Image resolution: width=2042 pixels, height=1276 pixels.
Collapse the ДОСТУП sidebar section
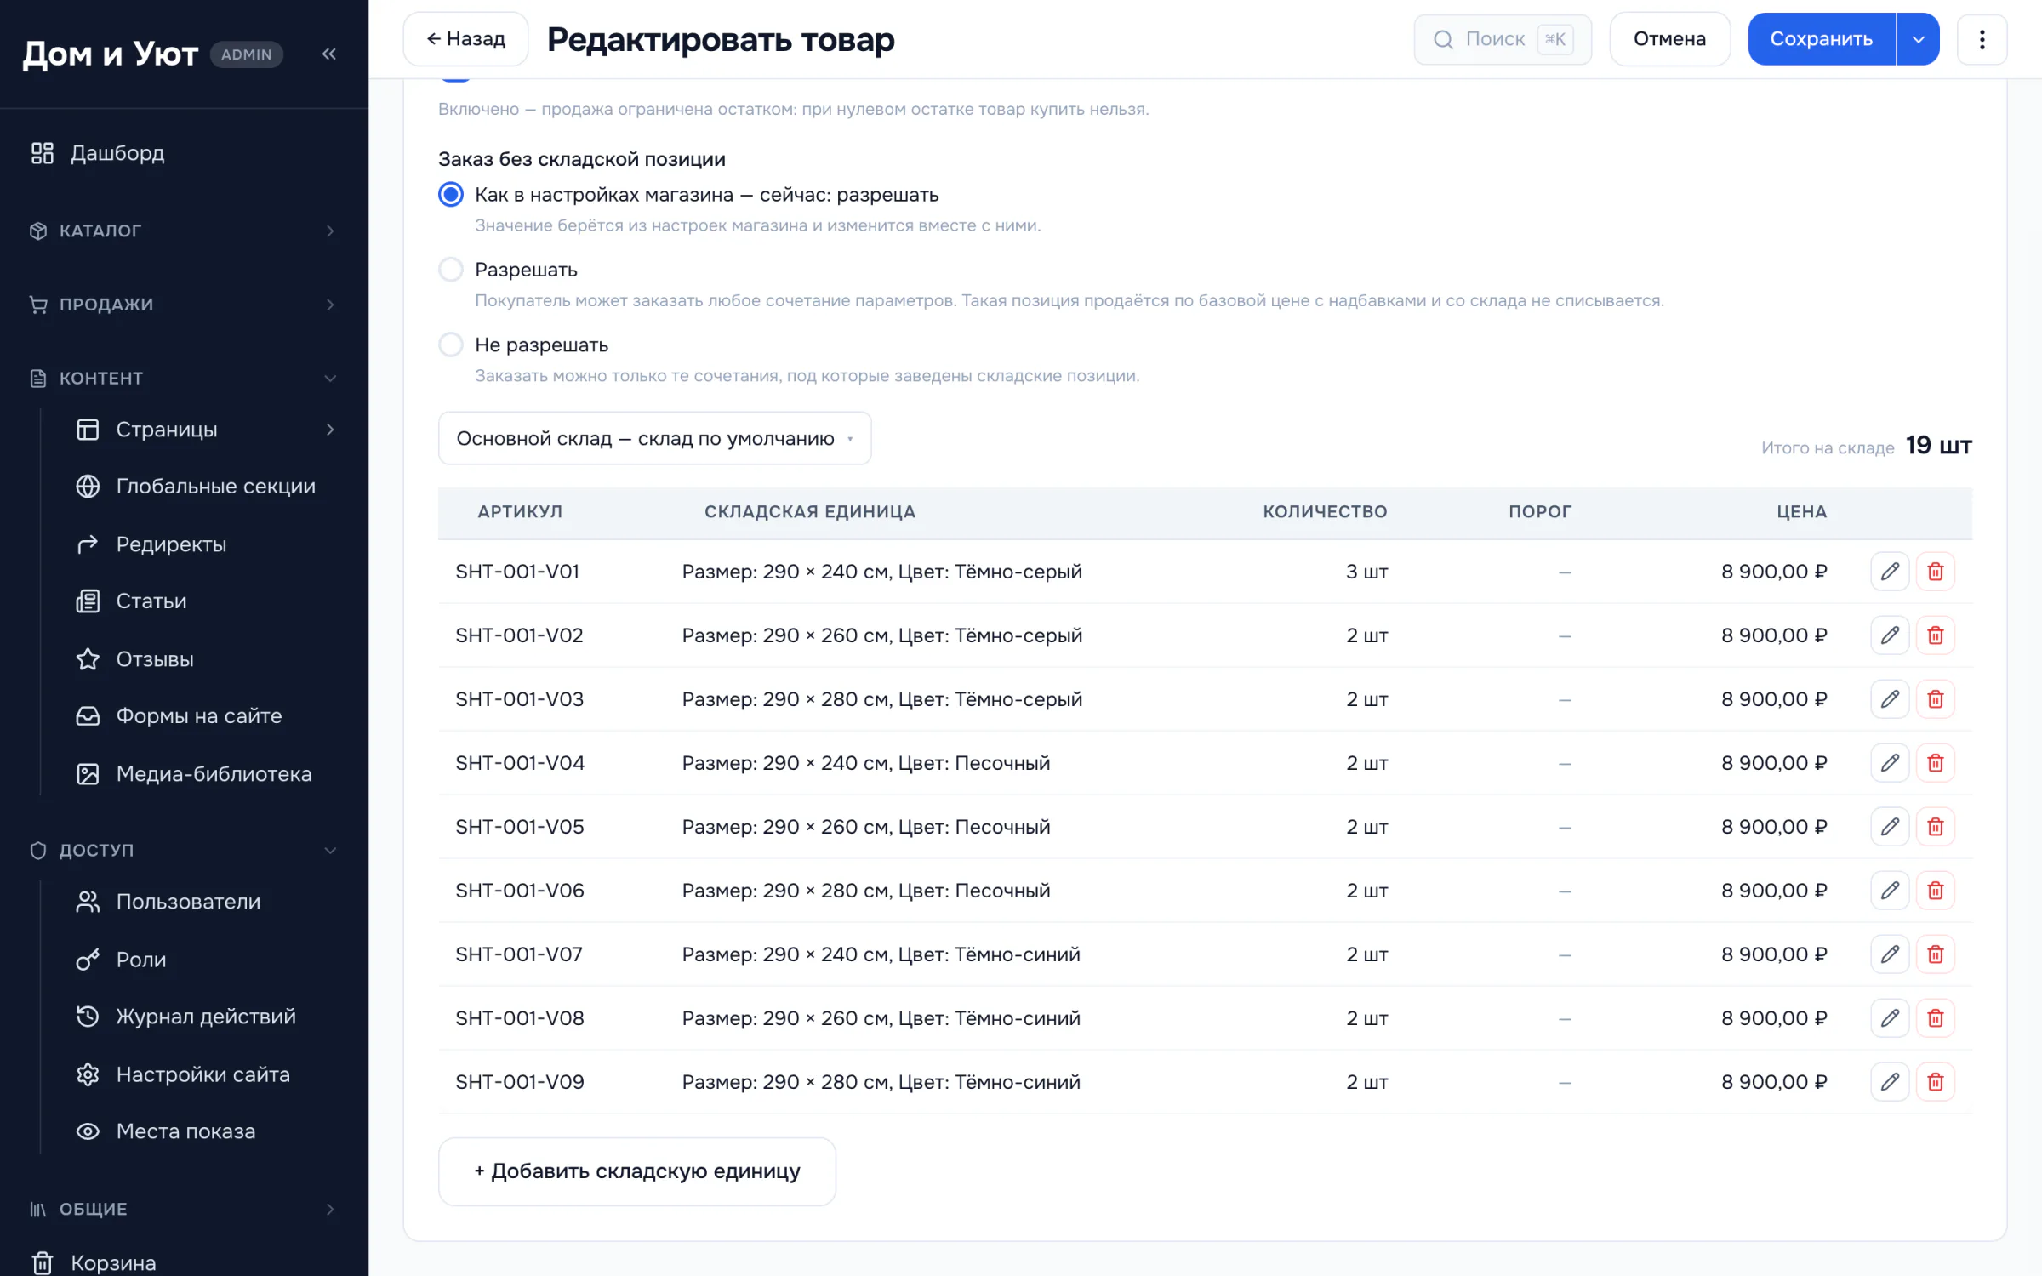(185, 851)
